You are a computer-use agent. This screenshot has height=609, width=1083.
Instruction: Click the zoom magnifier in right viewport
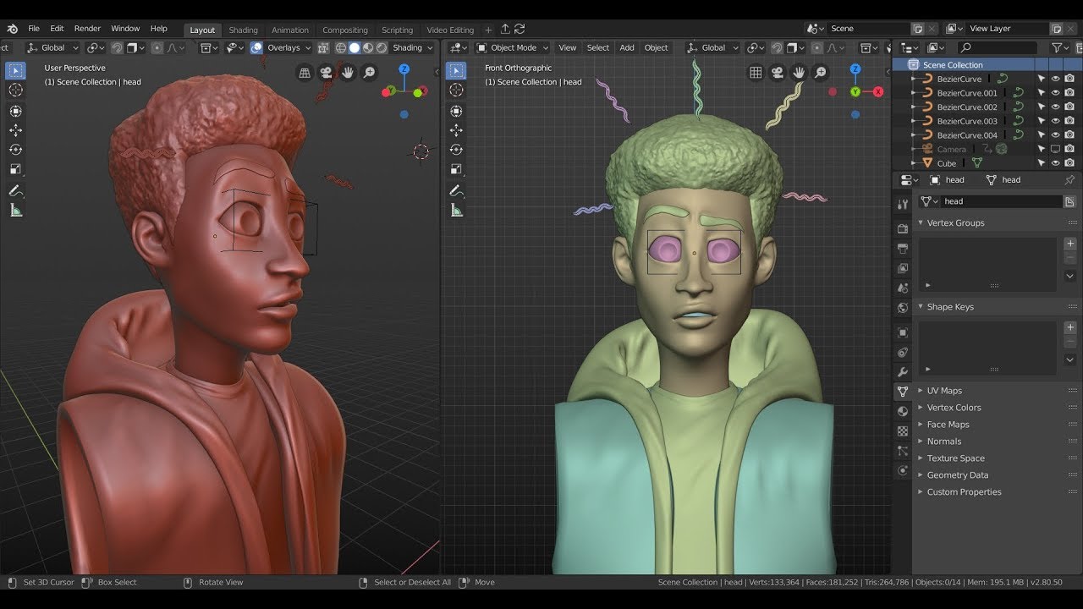(x=820, y=74)
